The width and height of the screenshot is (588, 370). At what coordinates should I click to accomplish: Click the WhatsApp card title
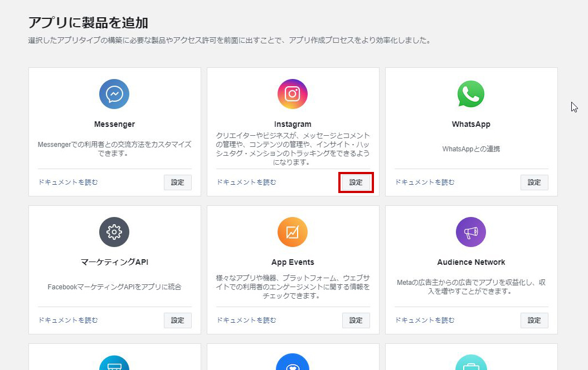click(471, 124)
